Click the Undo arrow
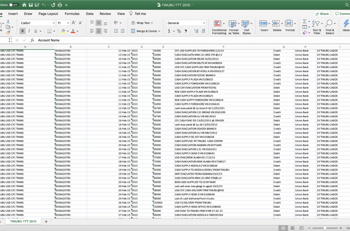The image size is (350, 231). pyautogui.click(x=44, y=4)
